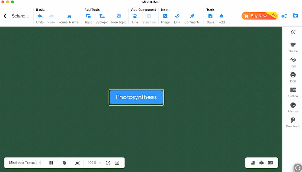302x172 pixels.
Task: Toggle light mode with the sun icon
Action: click(262, 163)
